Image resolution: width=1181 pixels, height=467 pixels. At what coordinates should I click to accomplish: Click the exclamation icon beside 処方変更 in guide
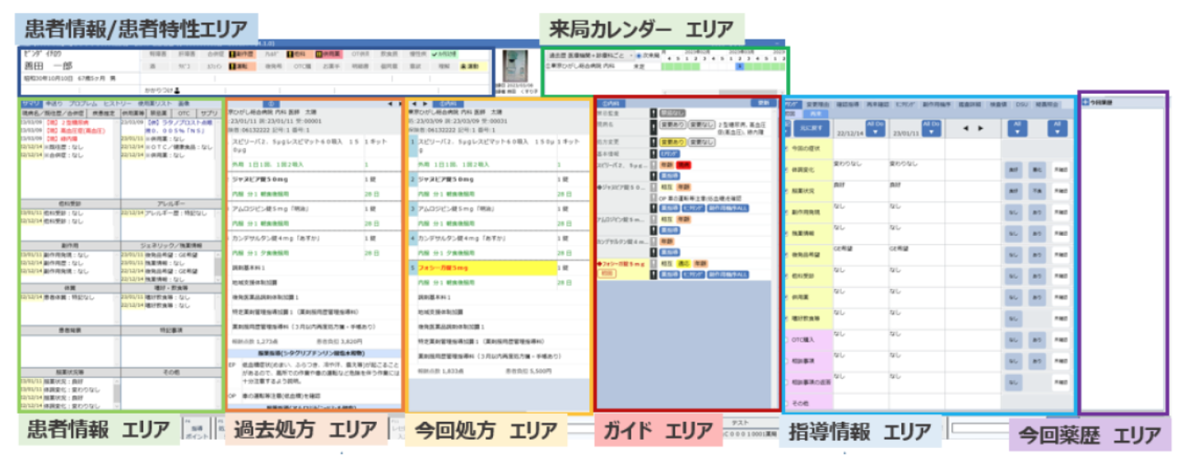tap(653, 141)
